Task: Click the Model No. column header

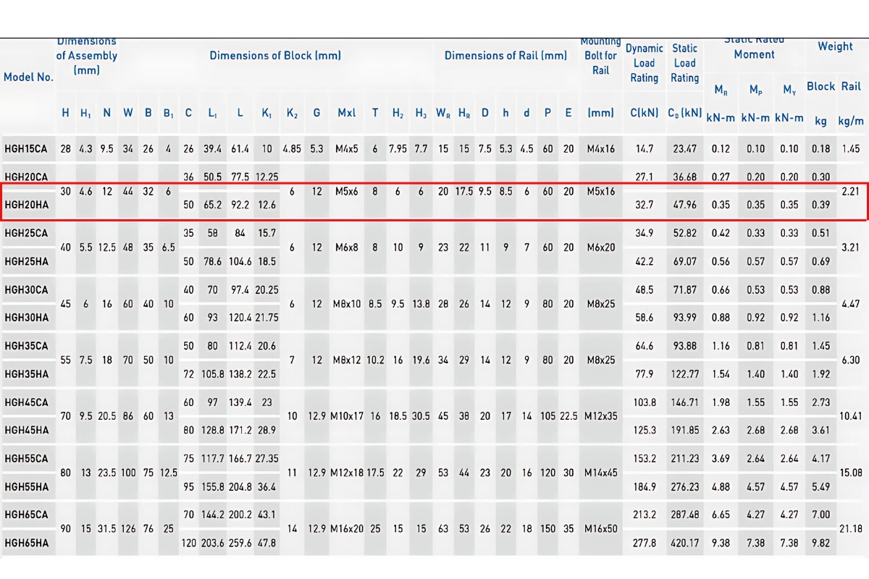Action: click(x=29, y=77)
